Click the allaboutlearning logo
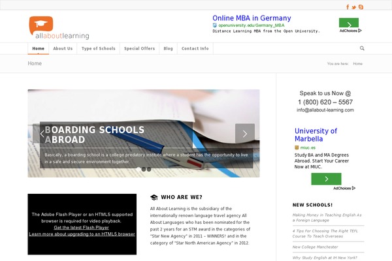 pos(59,27)
